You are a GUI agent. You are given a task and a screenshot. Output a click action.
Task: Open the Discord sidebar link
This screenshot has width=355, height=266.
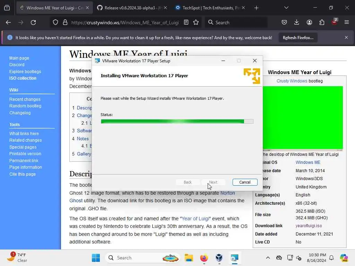[17, 65]
